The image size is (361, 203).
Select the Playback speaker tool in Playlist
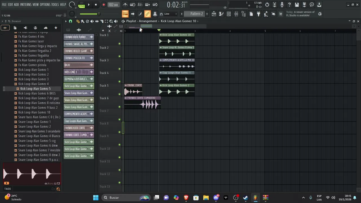(116, 21)
